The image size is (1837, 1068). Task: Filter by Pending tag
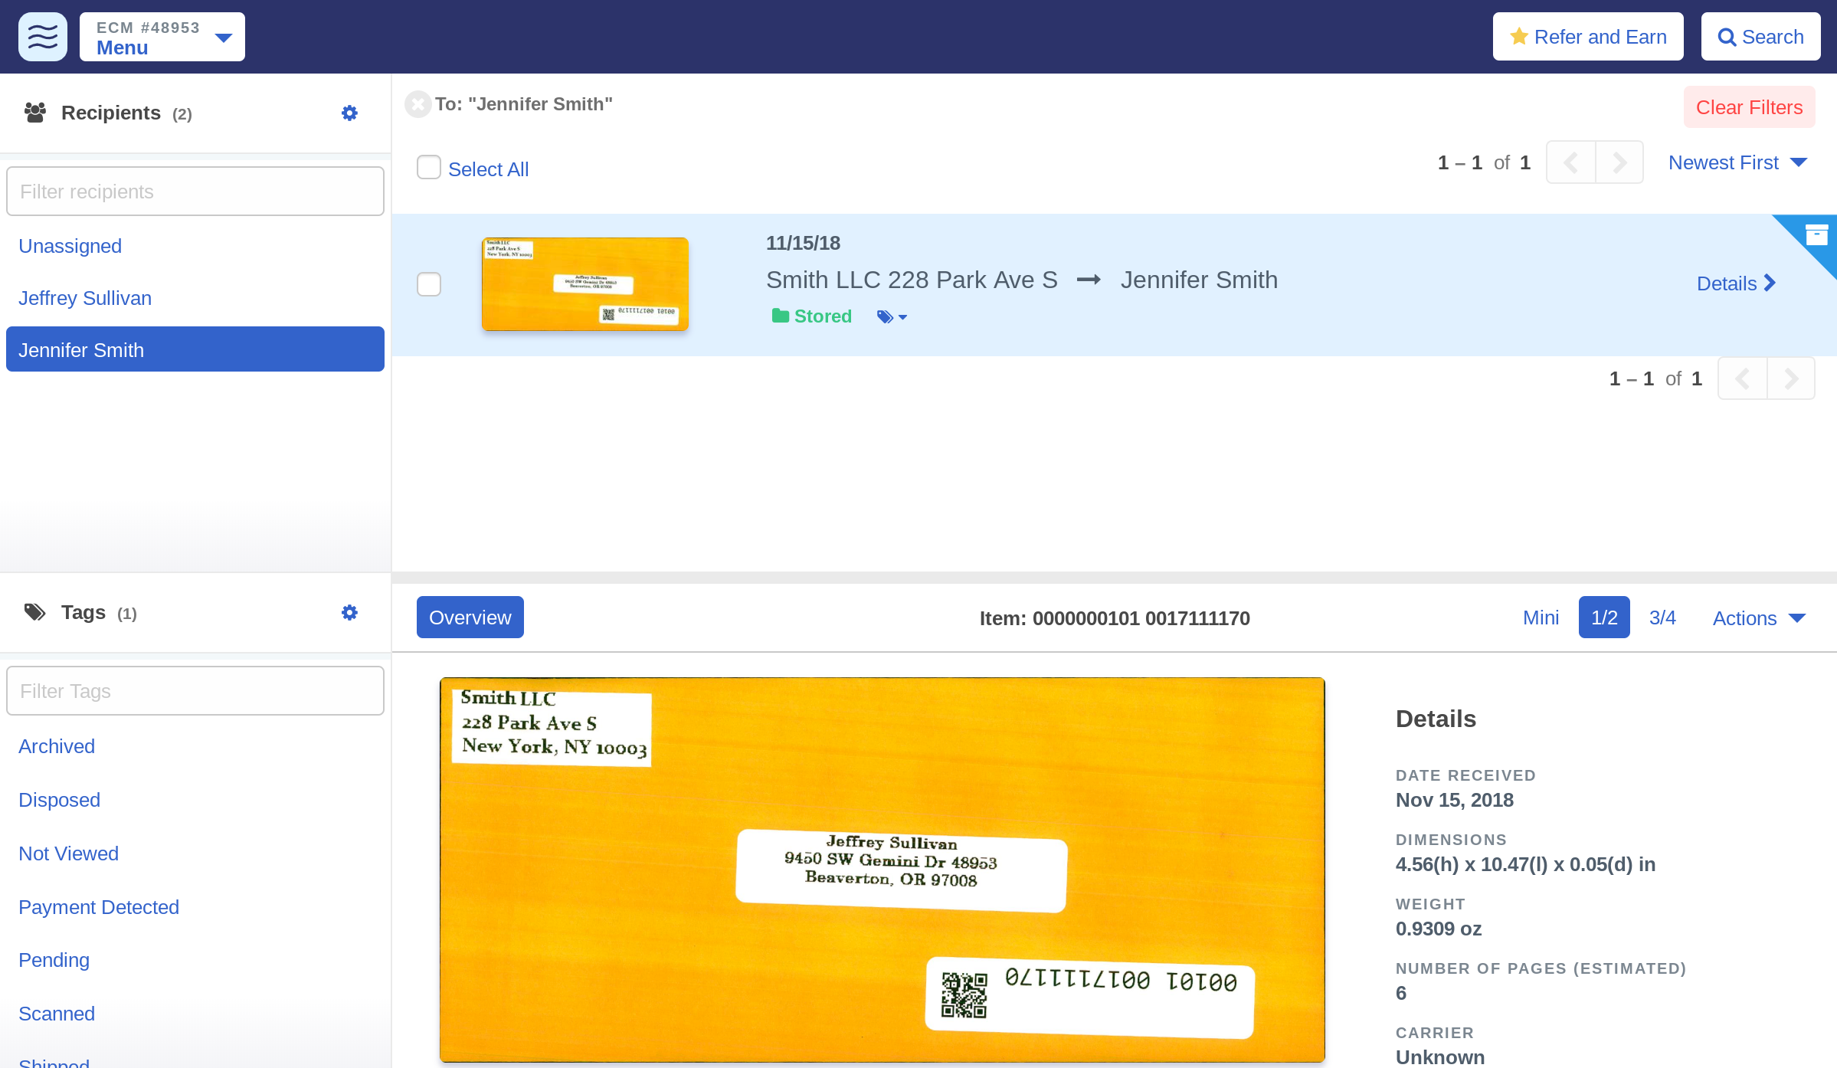[54, 960]
